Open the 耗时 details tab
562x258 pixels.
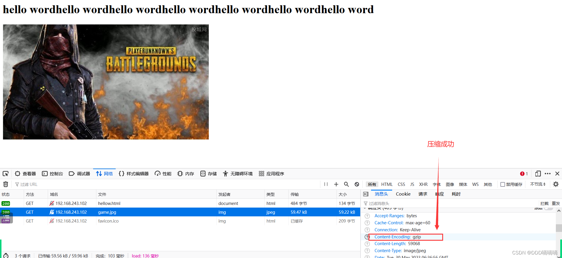456,194
